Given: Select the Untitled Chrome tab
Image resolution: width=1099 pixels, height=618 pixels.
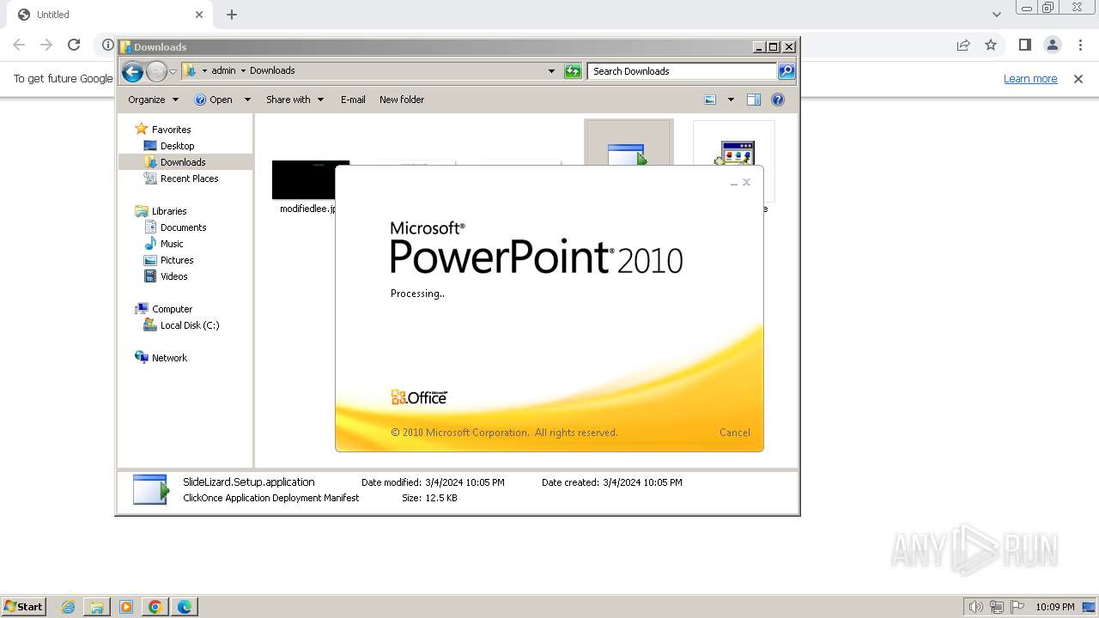Looking at the screenshot, I should [112, 15].
